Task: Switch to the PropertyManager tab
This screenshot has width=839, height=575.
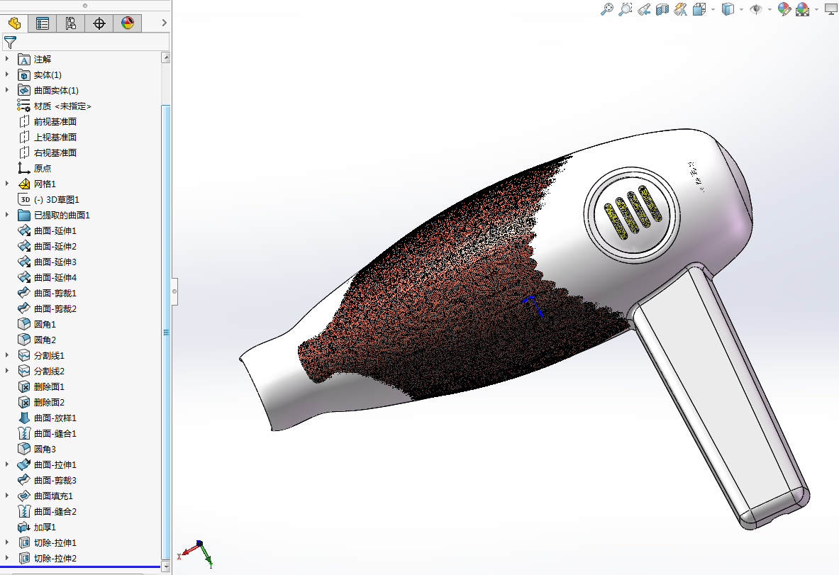Action: pos(43,23)
